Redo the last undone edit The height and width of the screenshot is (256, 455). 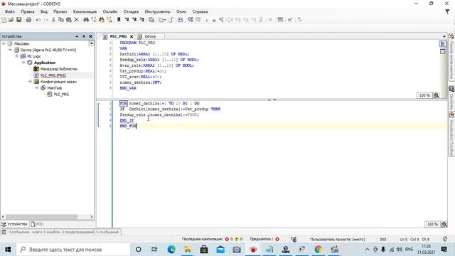tap(45, 20)
